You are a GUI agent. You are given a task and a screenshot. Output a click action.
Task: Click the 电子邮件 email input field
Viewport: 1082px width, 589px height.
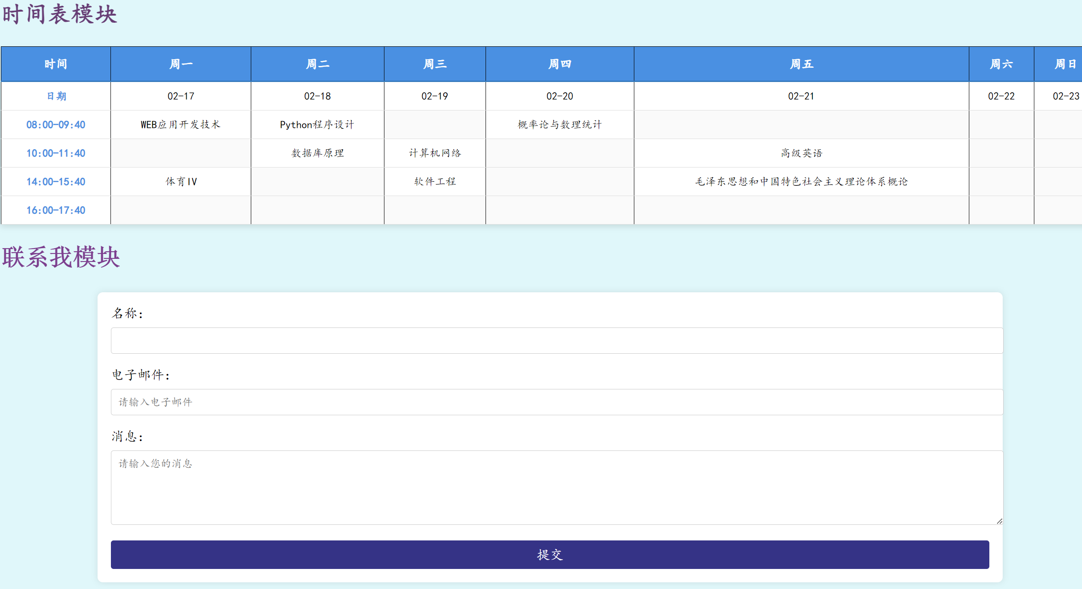coord(557,402)
